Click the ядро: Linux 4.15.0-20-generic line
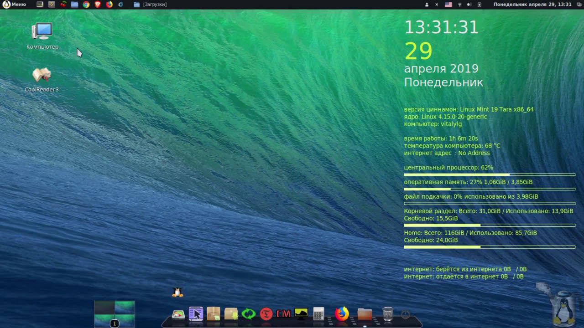 click(445, 117)
